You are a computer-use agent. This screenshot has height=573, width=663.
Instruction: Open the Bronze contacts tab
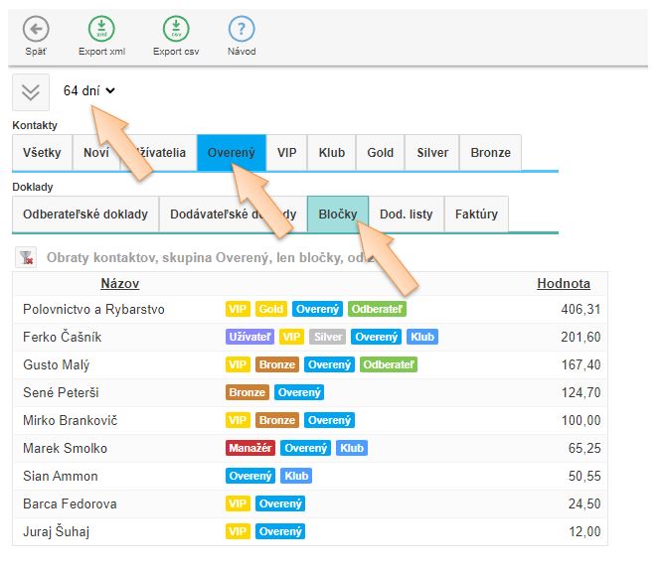pyautogui.click(x=490, y=153)
